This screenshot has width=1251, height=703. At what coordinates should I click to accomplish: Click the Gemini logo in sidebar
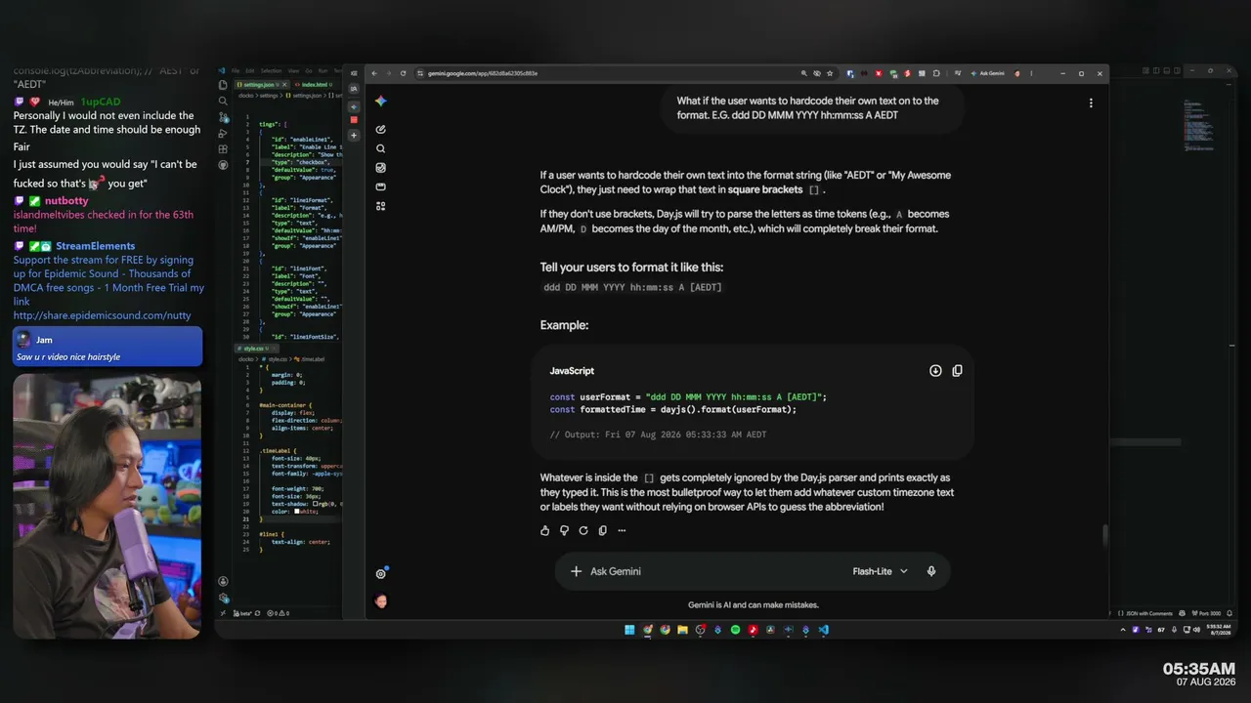[x=380, y=102]
